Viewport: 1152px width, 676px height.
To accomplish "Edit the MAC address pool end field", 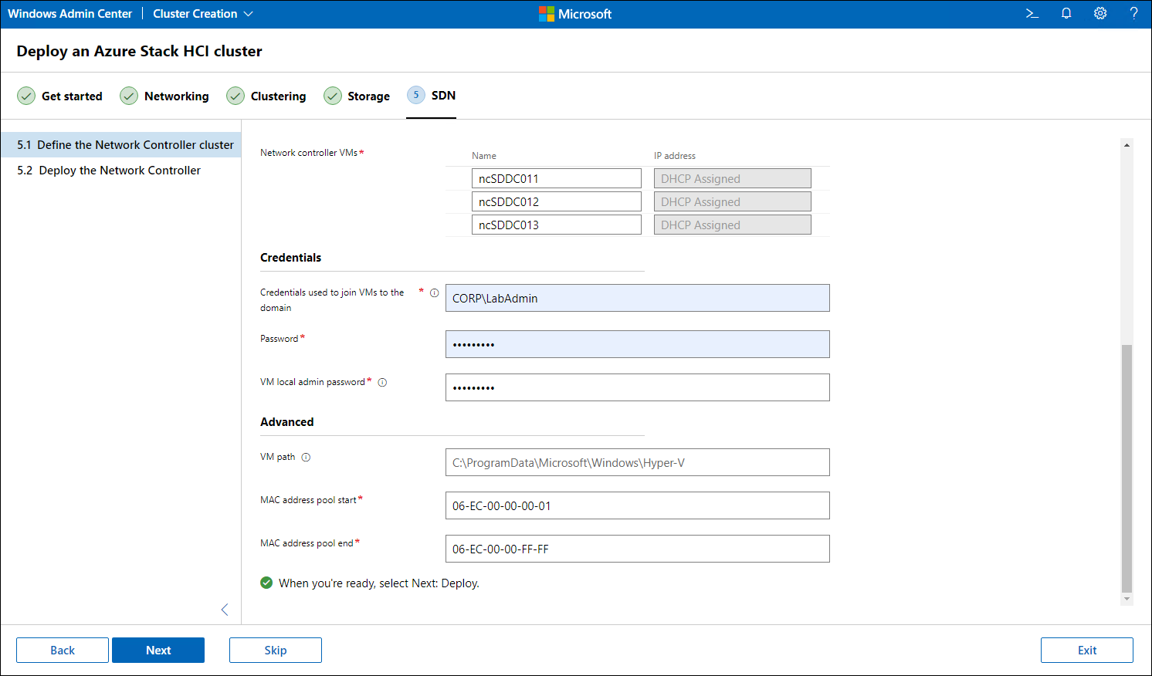I will (638, 549).
